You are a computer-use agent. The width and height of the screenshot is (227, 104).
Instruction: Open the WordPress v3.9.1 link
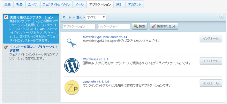[x=96, y=59]
